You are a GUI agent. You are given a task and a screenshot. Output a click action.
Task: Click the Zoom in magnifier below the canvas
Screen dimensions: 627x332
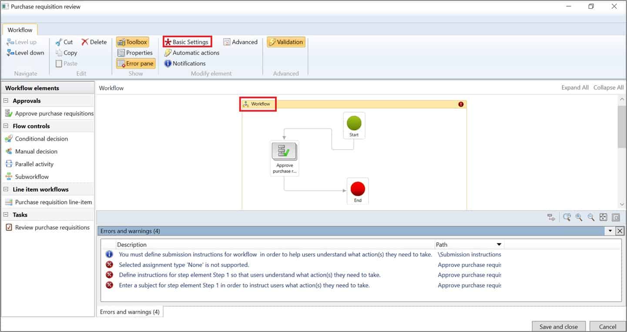[579, 217]
